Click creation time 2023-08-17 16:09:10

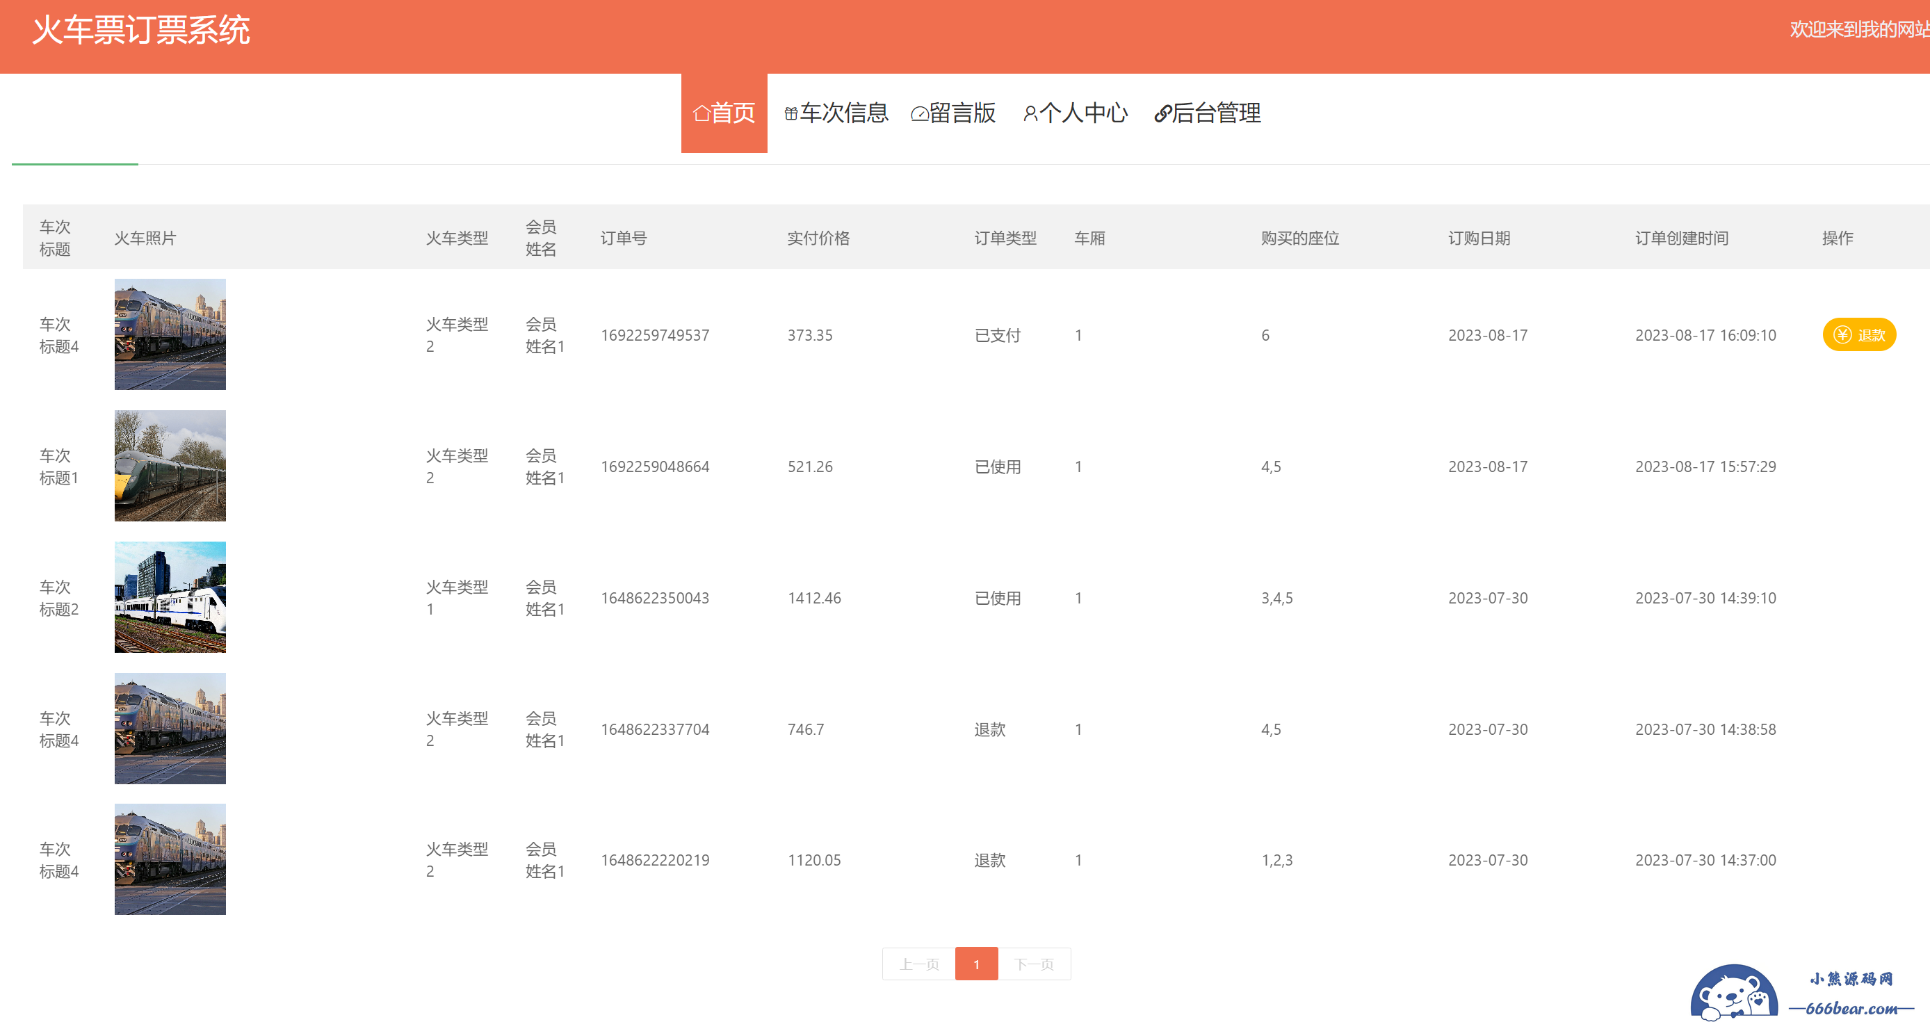[1705, 335]
